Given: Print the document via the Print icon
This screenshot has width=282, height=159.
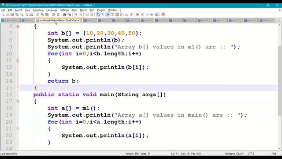Looking at the screenshot, I should pyautogui.click(x=31, y=15).
